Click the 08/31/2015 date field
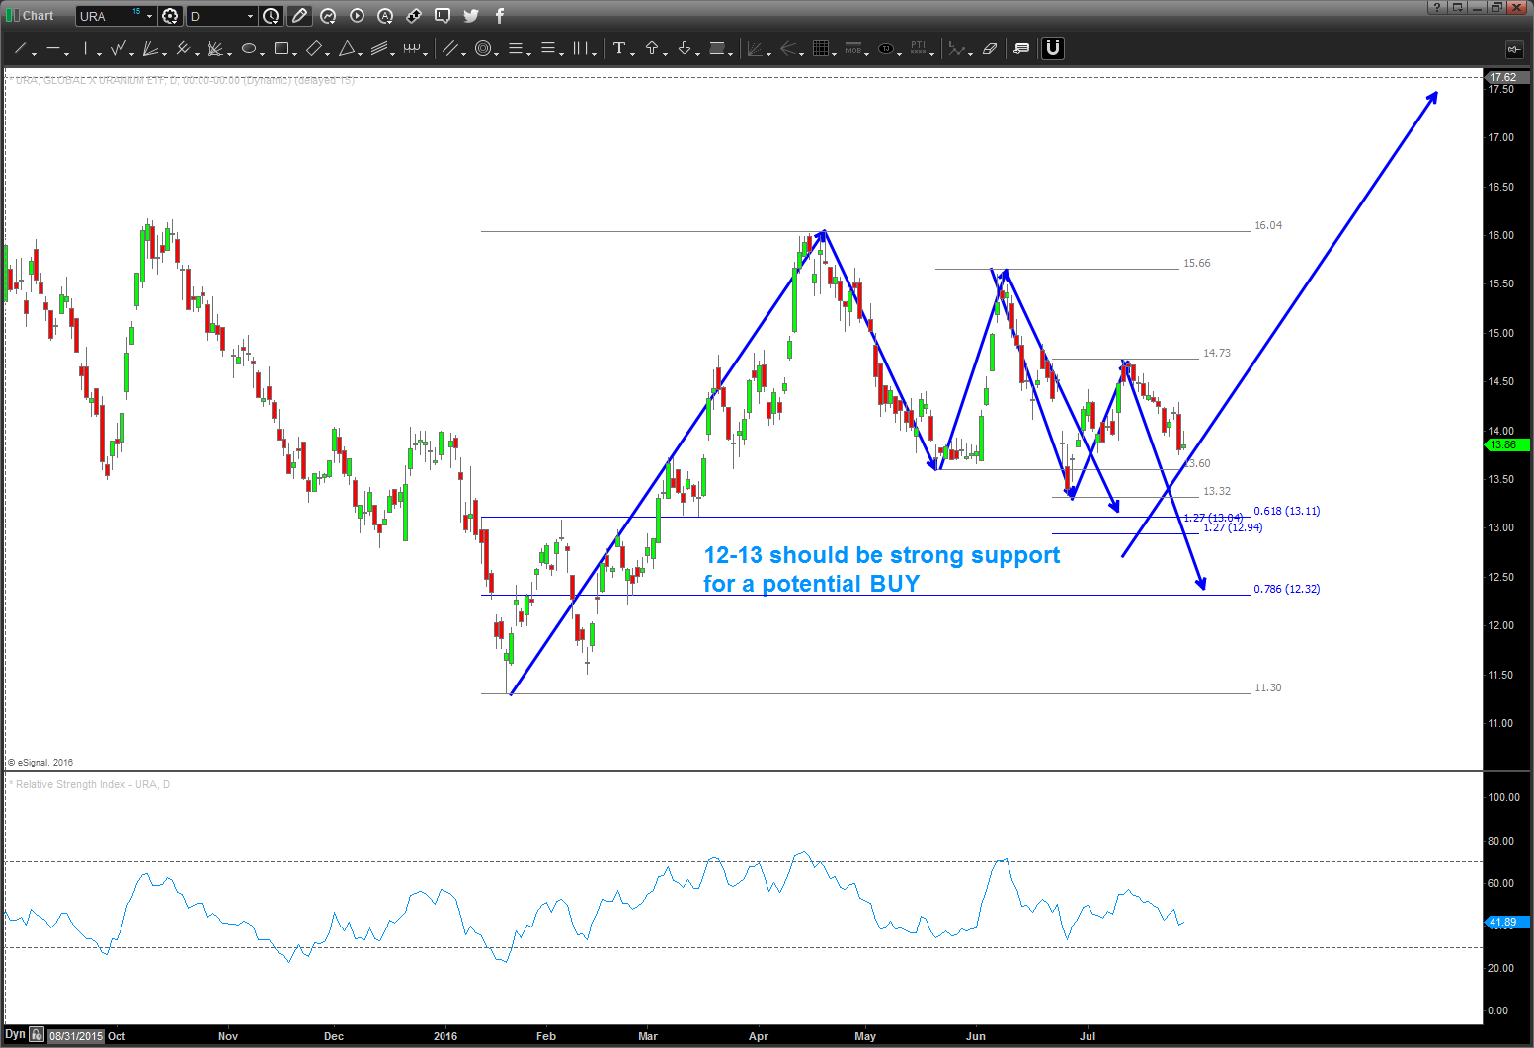The image size is (1534, 1048). [75, 1035]
